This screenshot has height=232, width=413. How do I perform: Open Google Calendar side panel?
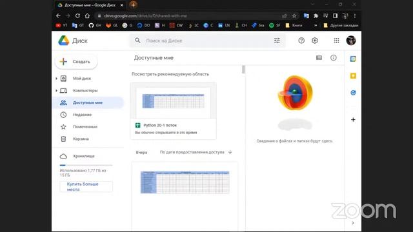[x=353, y=59]
